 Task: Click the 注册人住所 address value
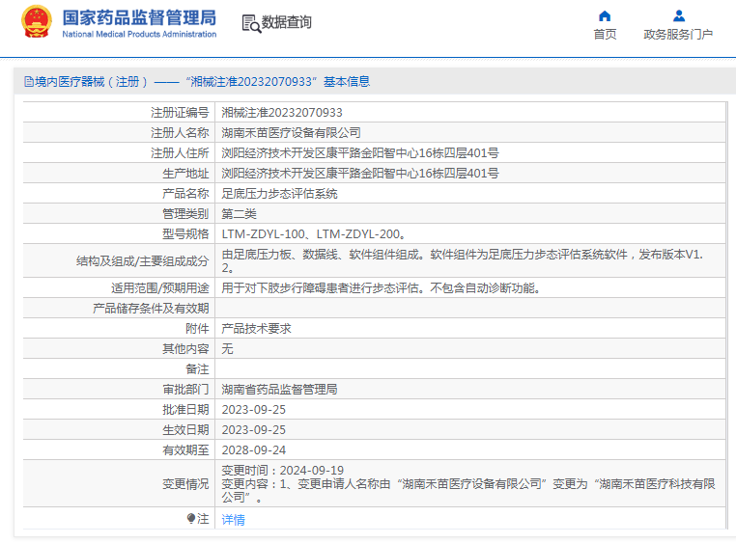(360, 152)
